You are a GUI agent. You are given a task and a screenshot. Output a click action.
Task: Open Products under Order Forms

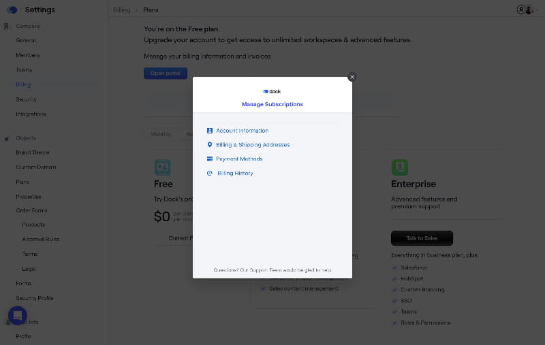33,225
